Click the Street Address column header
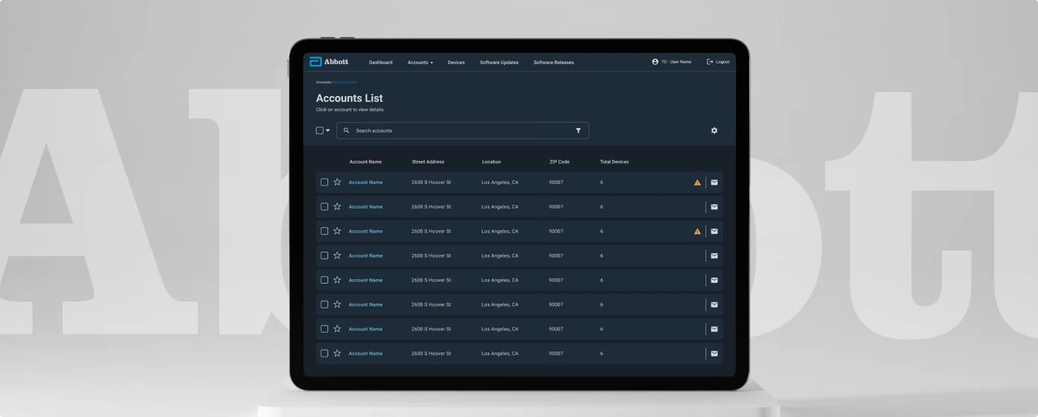1038x417 pixels. coord(428,162)
